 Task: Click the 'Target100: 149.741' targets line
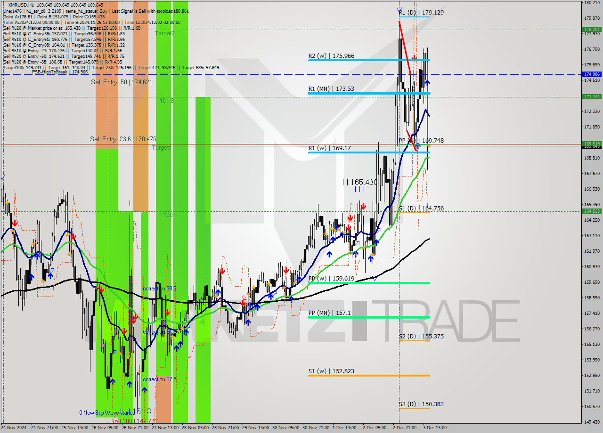tap(111, 68)
